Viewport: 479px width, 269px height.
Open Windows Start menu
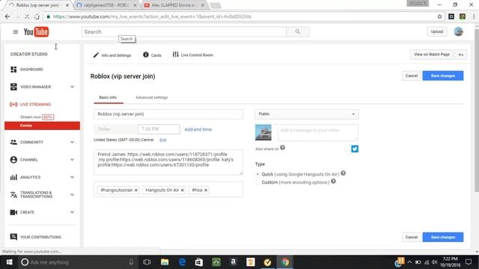point(9,262)
